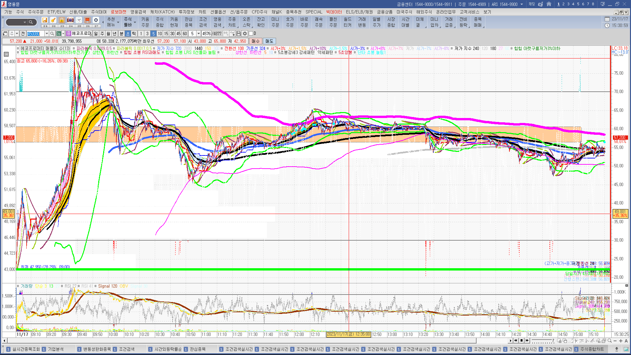Click the stock code search magnifier
This screenshot has height=355, width=631.
point(52,34)
